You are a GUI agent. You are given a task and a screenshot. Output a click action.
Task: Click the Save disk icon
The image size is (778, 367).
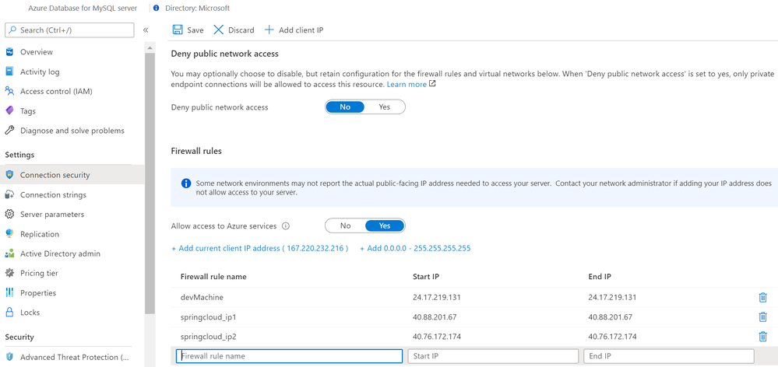click(178, 30)
